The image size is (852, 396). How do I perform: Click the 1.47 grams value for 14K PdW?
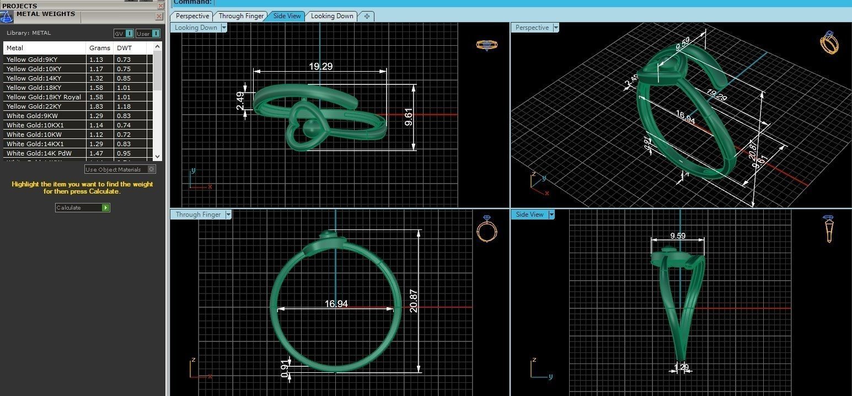96,153
